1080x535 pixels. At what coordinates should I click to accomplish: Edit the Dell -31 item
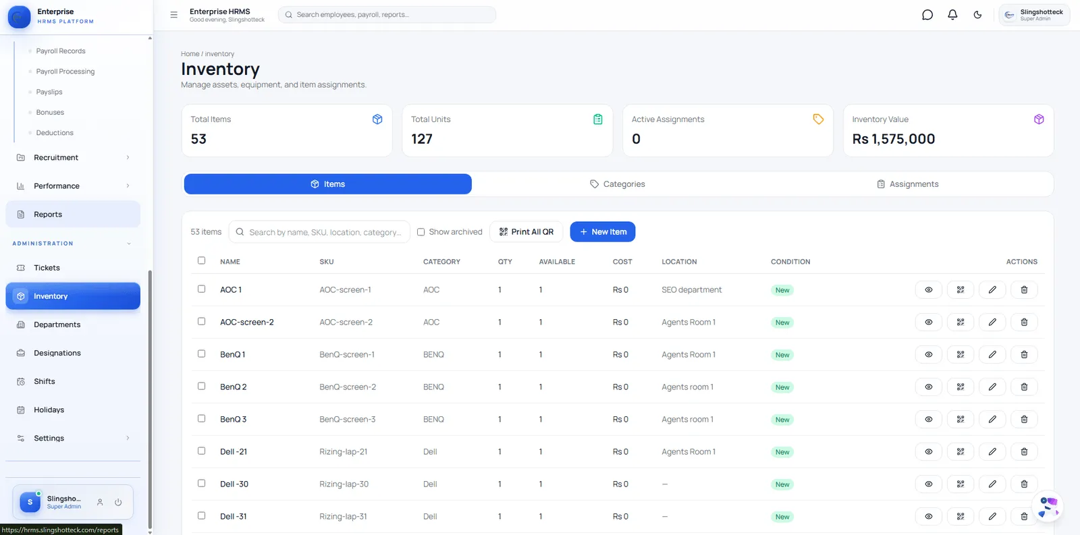(992, 517)
